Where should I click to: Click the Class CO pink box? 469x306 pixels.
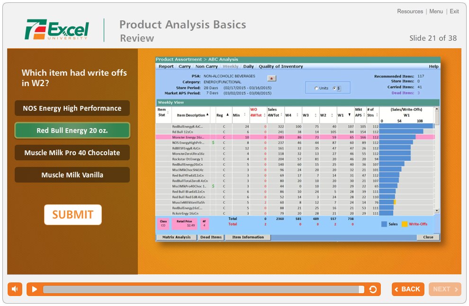163,224
